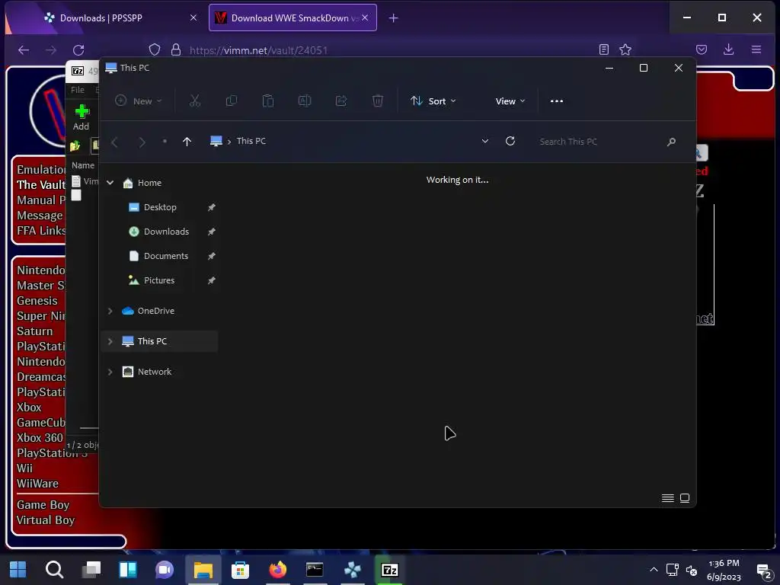Viewport: 780px width, 585px height.
Task: Go forward in File Explorer navigation
Action: (x=142, y=142)
